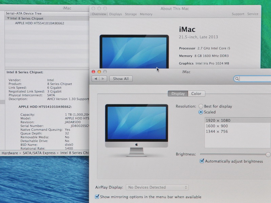
Task: Click the Revision JA0AB5D0 value
Action: click(x=72, y=122)
